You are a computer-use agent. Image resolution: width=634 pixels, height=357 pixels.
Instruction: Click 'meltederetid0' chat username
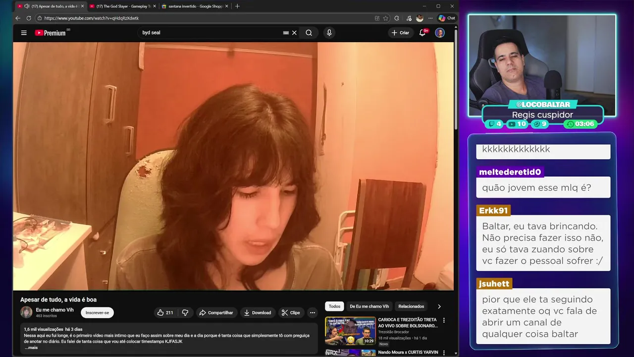click(x=510, y=172)
